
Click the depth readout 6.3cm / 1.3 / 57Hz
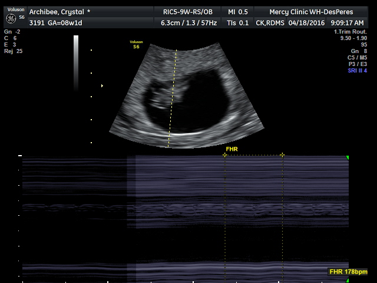coord(188,23)
